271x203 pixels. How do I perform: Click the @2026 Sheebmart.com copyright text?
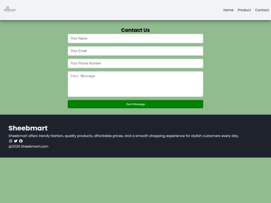coord(28,146)
